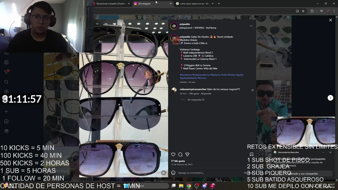Open the Herramienta Recortes notification options dots
Viewport: 338px width, 190px height.
323,152
